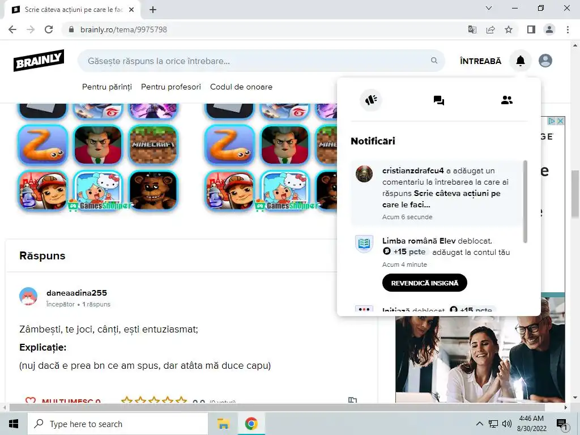
Task: Click the right Scary Teacher game thumbnail
Action: click(284, 145)
